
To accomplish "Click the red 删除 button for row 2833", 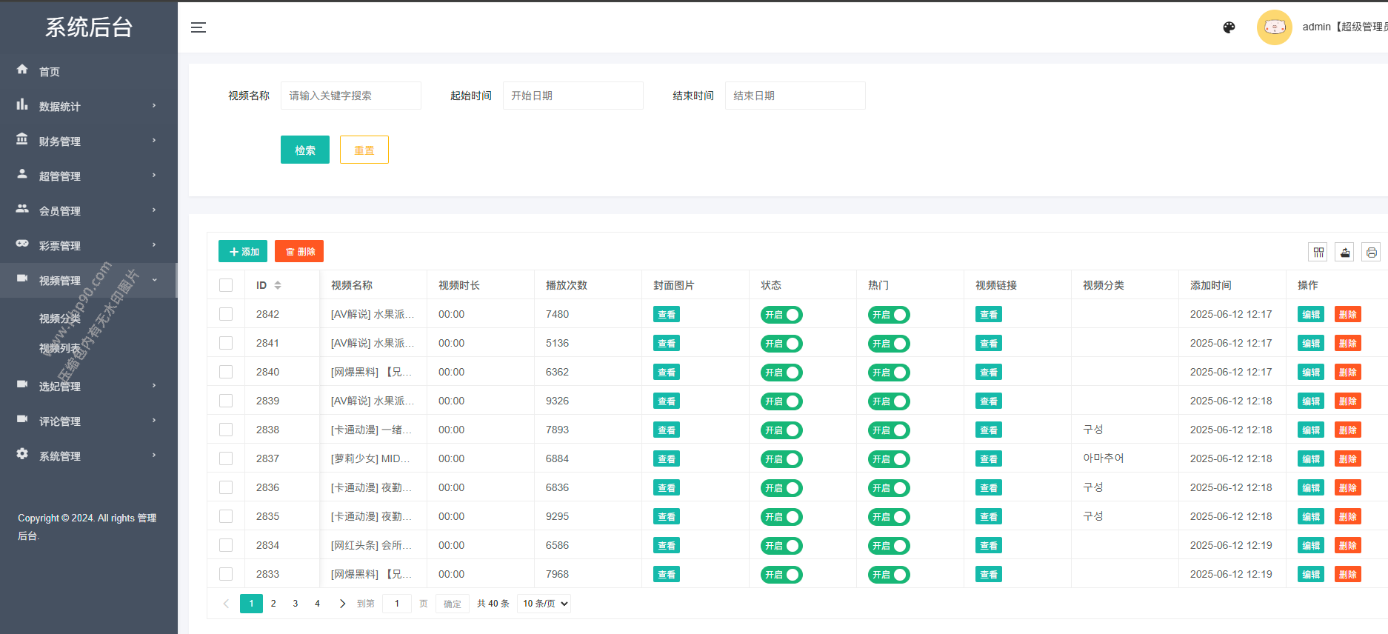I will 1347,575.
